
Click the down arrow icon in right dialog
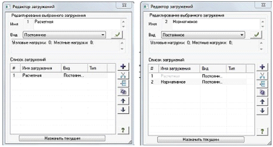point(262,111)
